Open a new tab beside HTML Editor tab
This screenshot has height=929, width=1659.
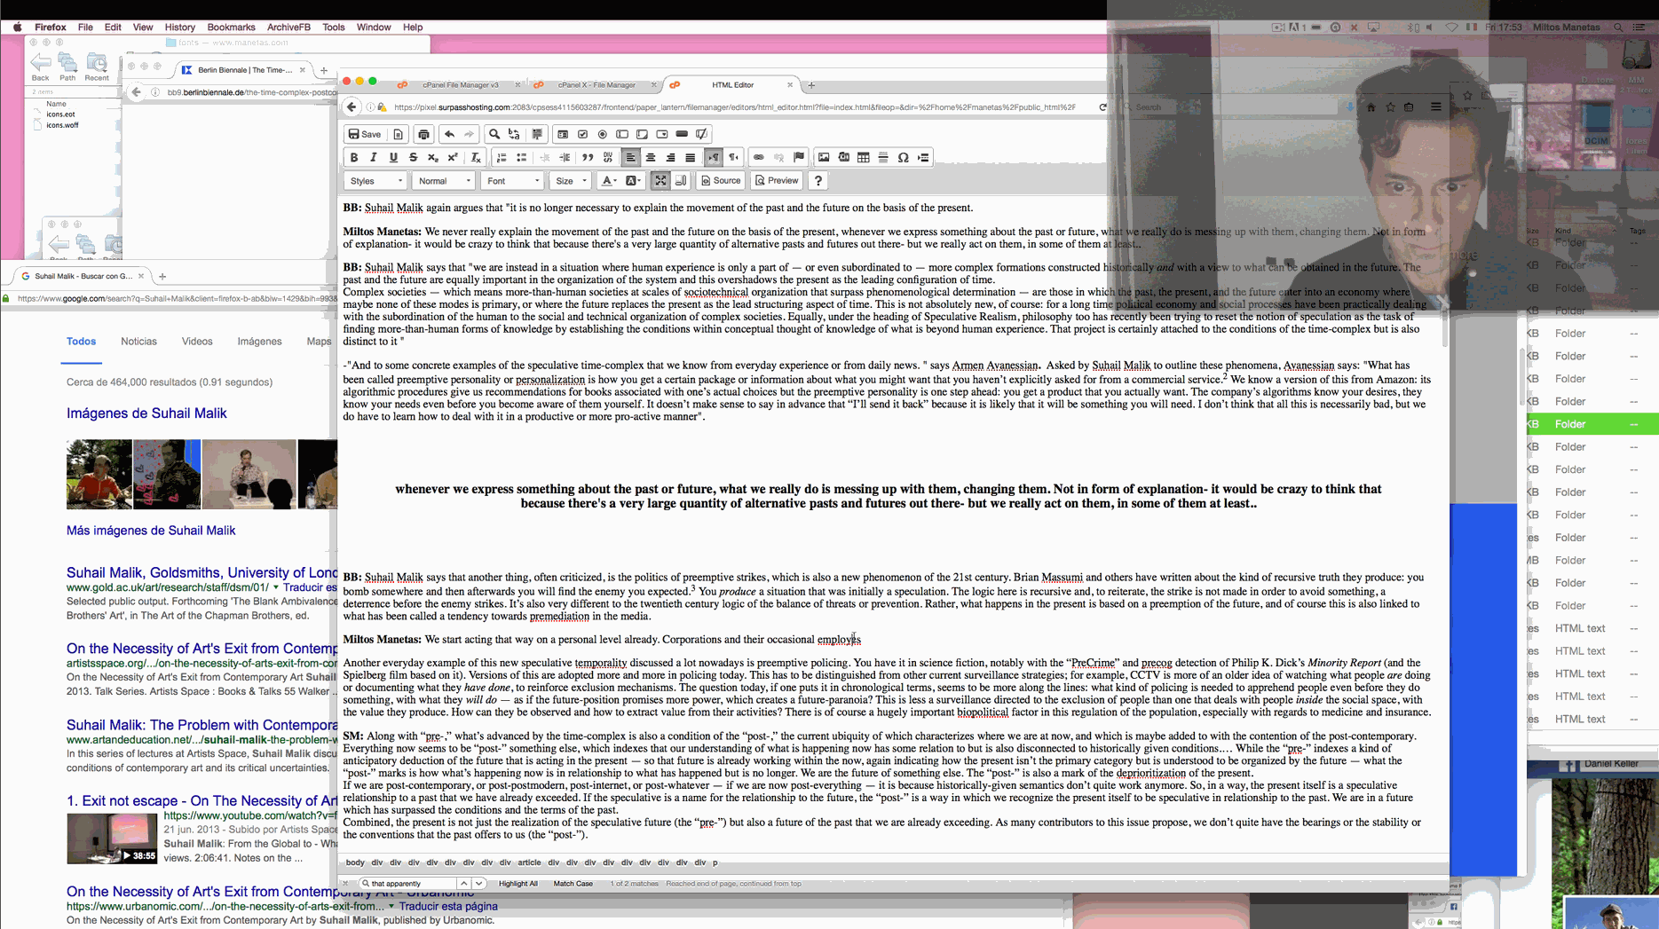(x=811, y=85)
